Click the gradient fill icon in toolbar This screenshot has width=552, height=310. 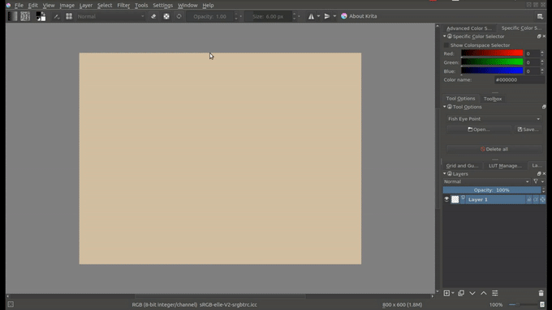pos(12,16)
